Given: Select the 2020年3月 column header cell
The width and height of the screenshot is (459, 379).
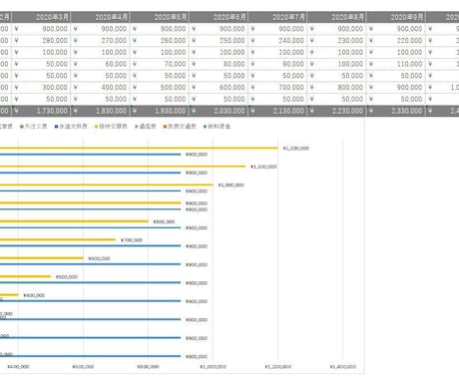Looking at the screenshot, I should [41, 17].
